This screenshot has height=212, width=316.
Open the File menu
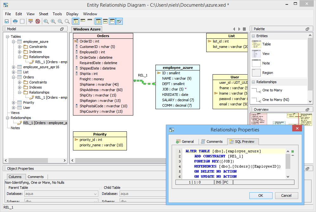tap(8, 14)
